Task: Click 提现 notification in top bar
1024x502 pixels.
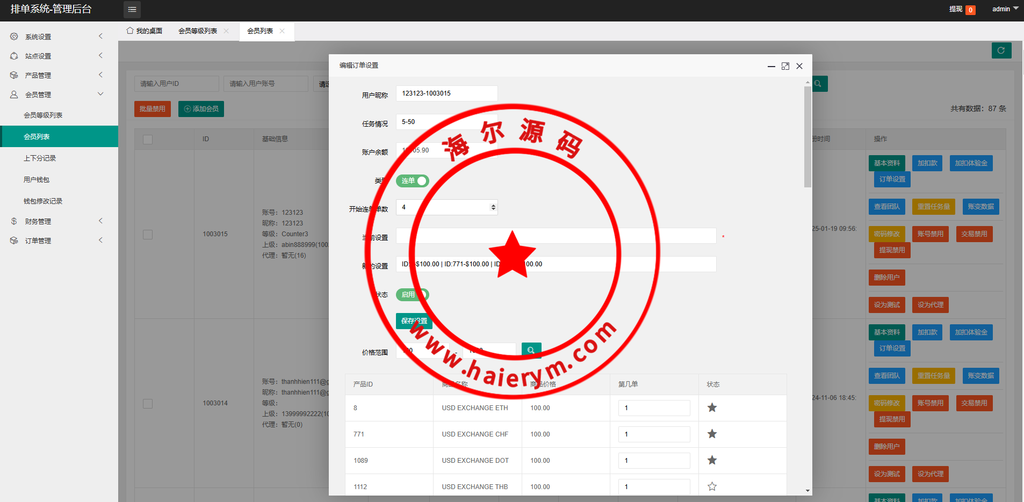Action: click(x=962, y=9)
